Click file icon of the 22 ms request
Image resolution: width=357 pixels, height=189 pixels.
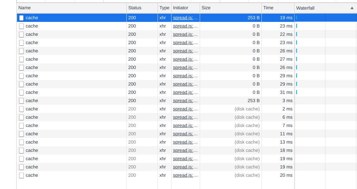point(22,34)
